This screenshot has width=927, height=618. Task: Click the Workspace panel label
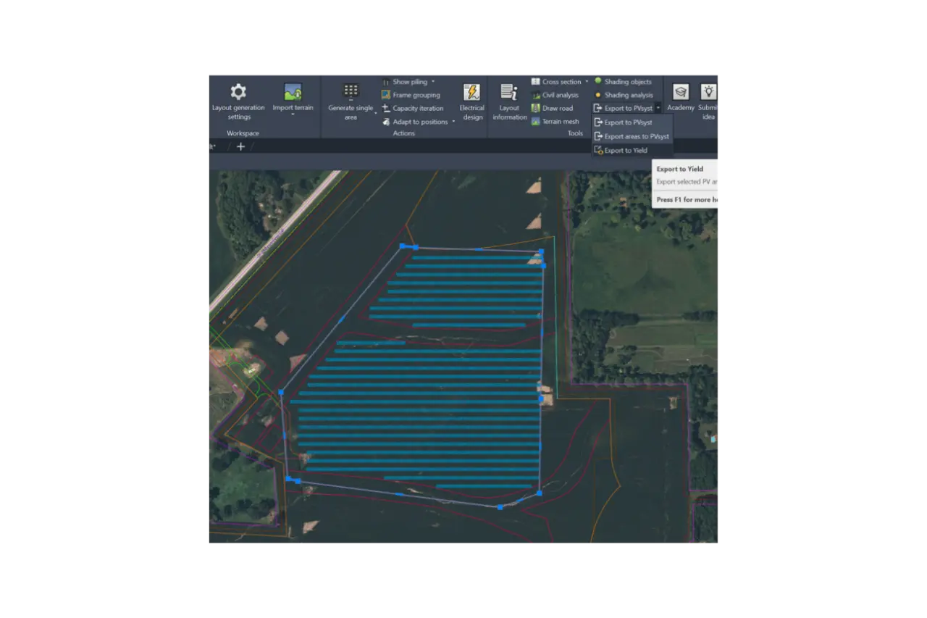(243, 133)
